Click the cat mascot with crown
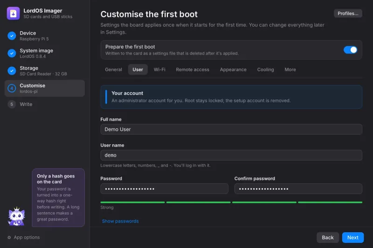This screenshot has width=373, height=248. coord(16,216)
